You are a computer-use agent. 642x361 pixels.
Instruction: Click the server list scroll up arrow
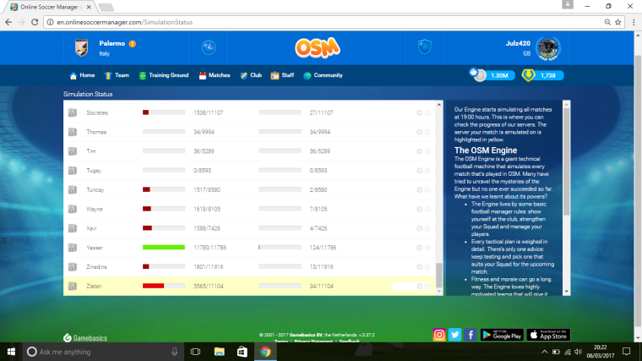click(x=439, y=105)
